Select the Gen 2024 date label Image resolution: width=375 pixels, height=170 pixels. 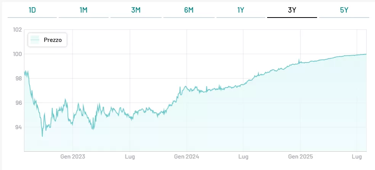pyautogui.click(x=186, y=156)
